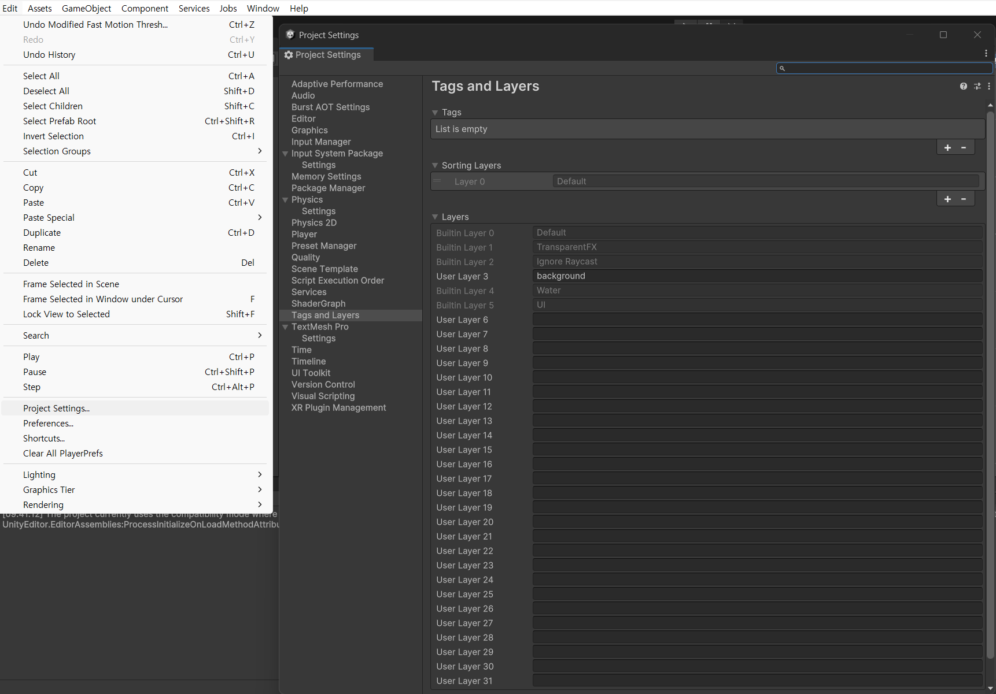Click the vertical scrollbar thumb in settings panel
Image resolution: width=996 pixels, height=694 pixels.
[990, 384]
